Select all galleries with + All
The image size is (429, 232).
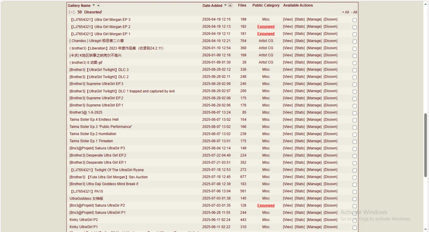[346, 12]
